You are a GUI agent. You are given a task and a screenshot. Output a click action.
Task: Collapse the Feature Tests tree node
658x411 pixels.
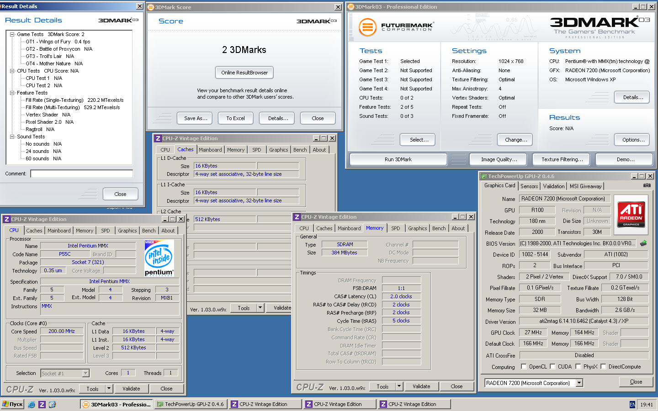tap(12, 93)
